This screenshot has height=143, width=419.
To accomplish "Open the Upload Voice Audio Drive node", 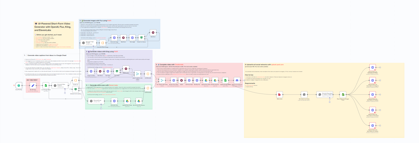I will 127,101.
